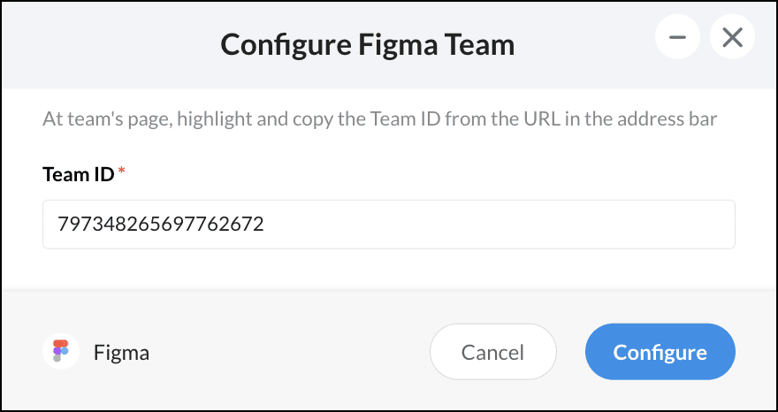Click the Figma logo icon in footer
The height and width of the screenshot is (412, 778).
click(x=61, y=352)
